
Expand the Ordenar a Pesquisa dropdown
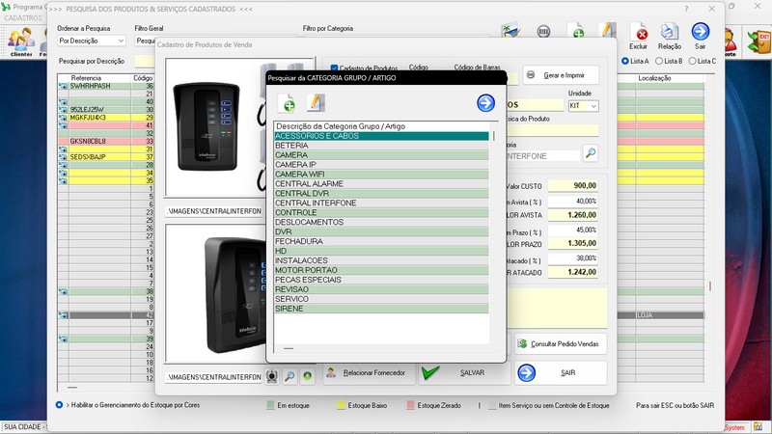(92, 41)
